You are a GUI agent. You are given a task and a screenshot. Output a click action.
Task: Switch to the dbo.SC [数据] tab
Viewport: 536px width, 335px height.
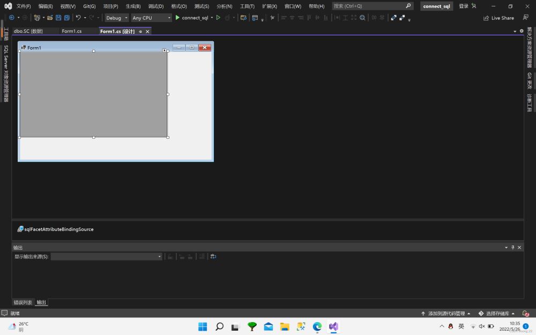point(28,31)
